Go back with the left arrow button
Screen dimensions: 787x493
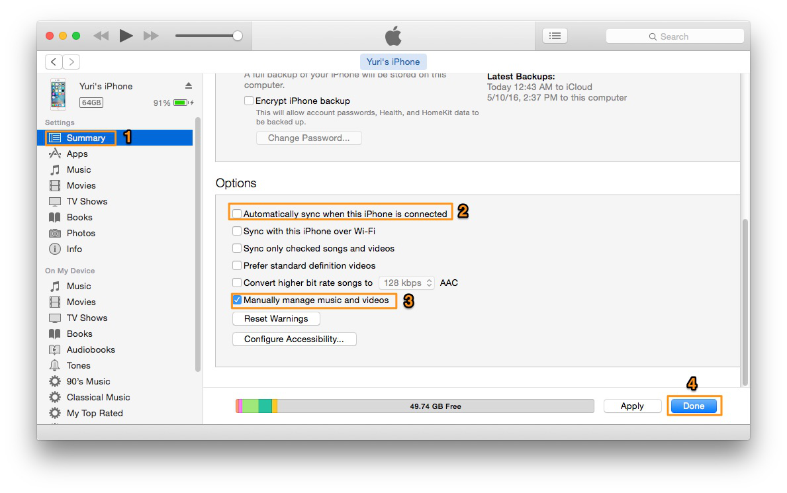54,62
